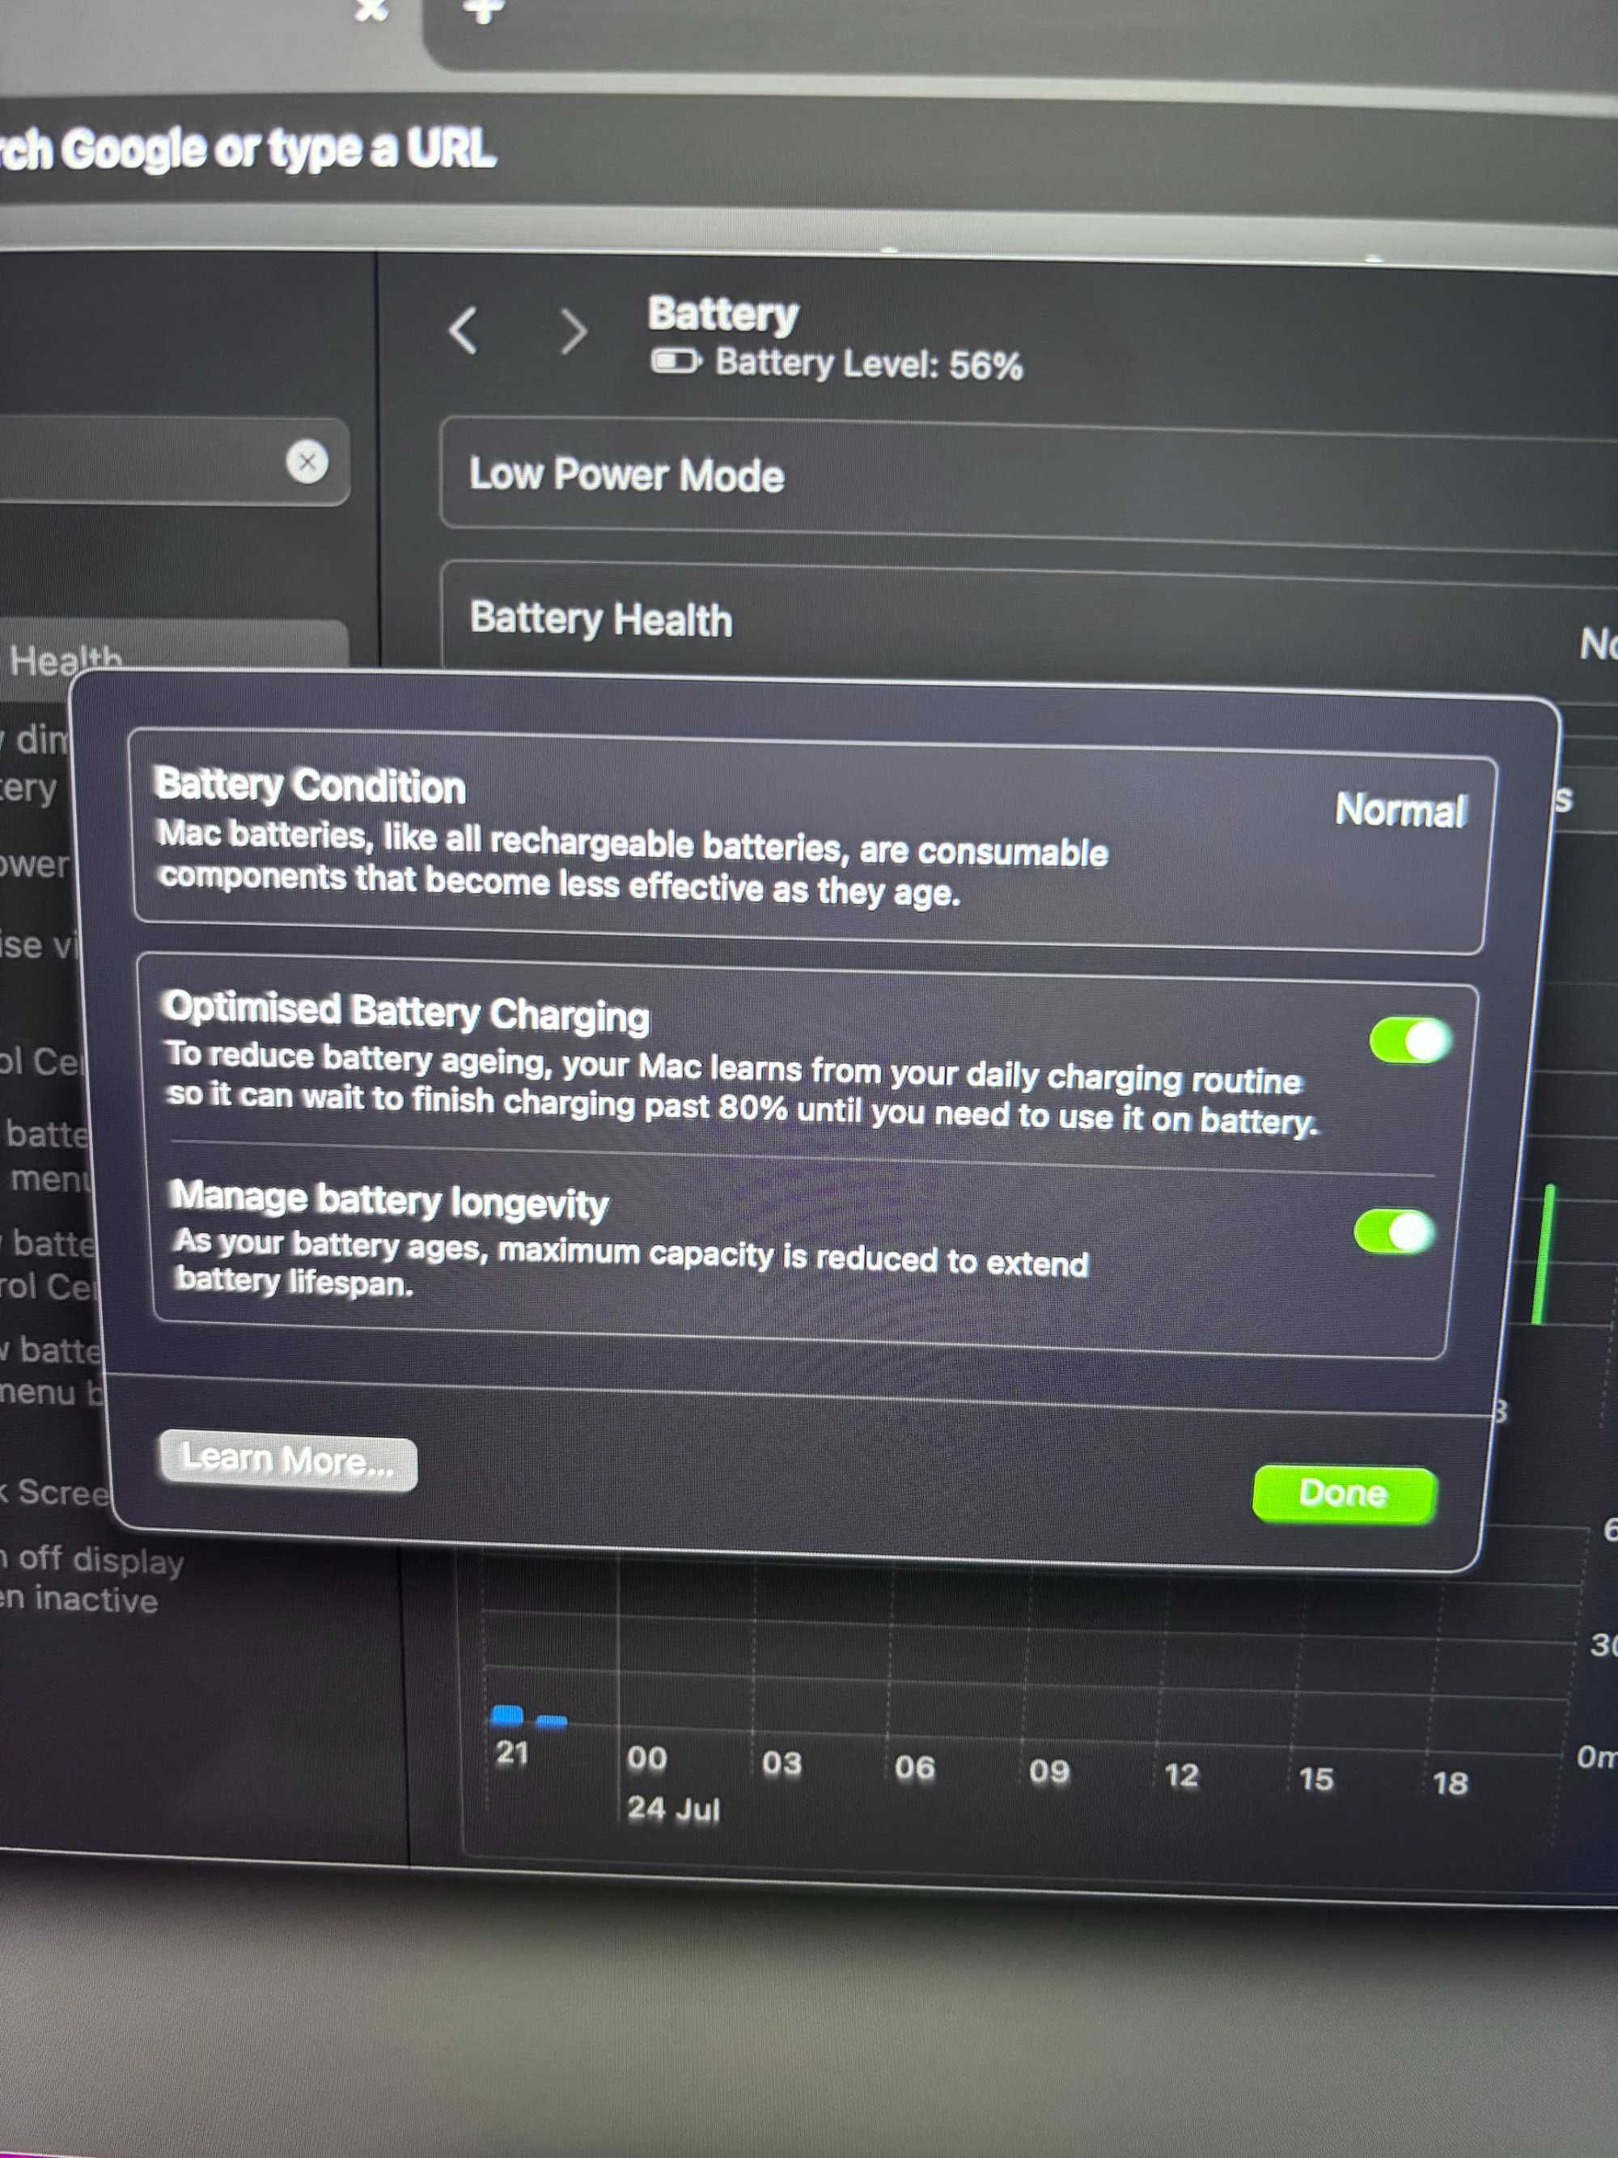Viewport: 1618px width, 2158px height.
Task: Click the blue usage bar above the 21 label
Action: tap(507, 1714)
